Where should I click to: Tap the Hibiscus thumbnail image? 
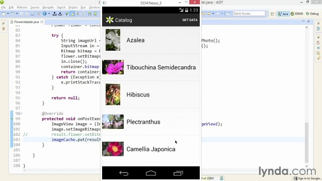(113, 95)
